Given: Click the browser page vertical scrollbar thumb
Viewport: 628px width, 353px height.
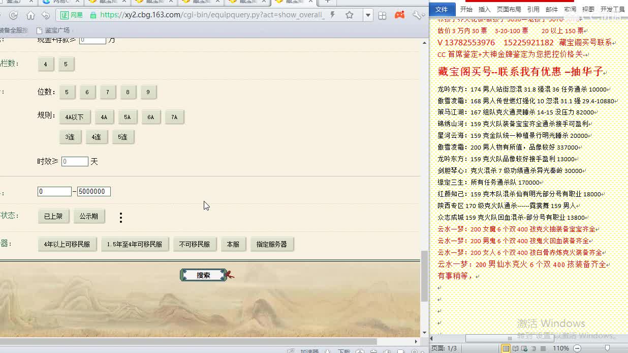Looking at the screenshot, I should (424, 276).
